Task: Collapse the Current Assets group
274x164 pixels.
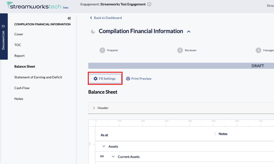Action: tap(113, 157)
